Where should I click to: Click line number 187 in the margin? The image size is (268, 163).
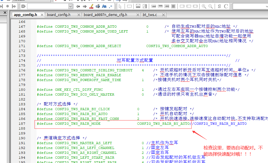(x=22, y=124)
